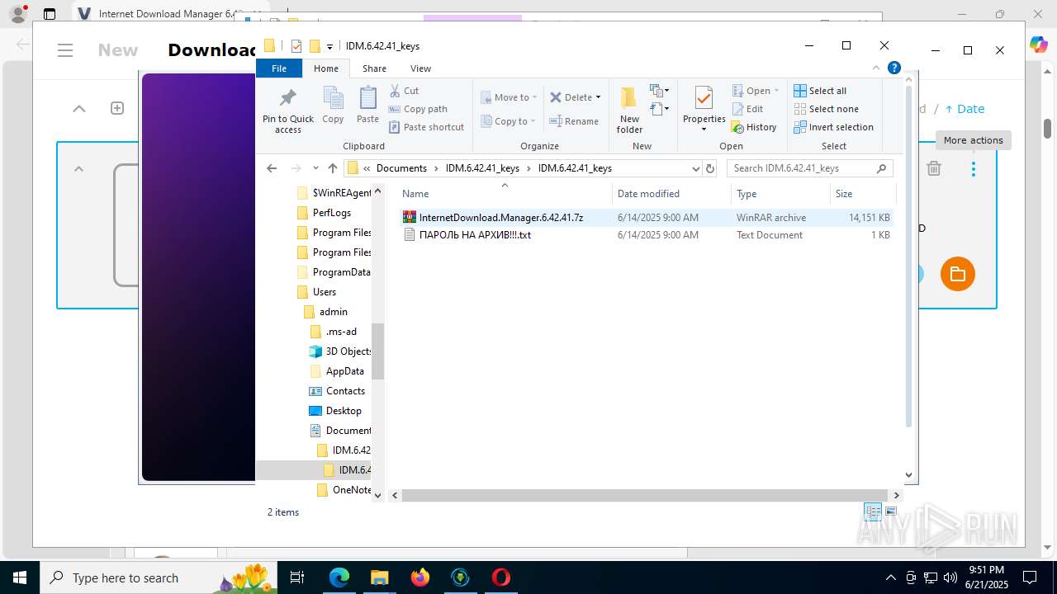Choose Paste shortcut in the ribbon
The image size is (1057, 594).
tap(426, 127)
